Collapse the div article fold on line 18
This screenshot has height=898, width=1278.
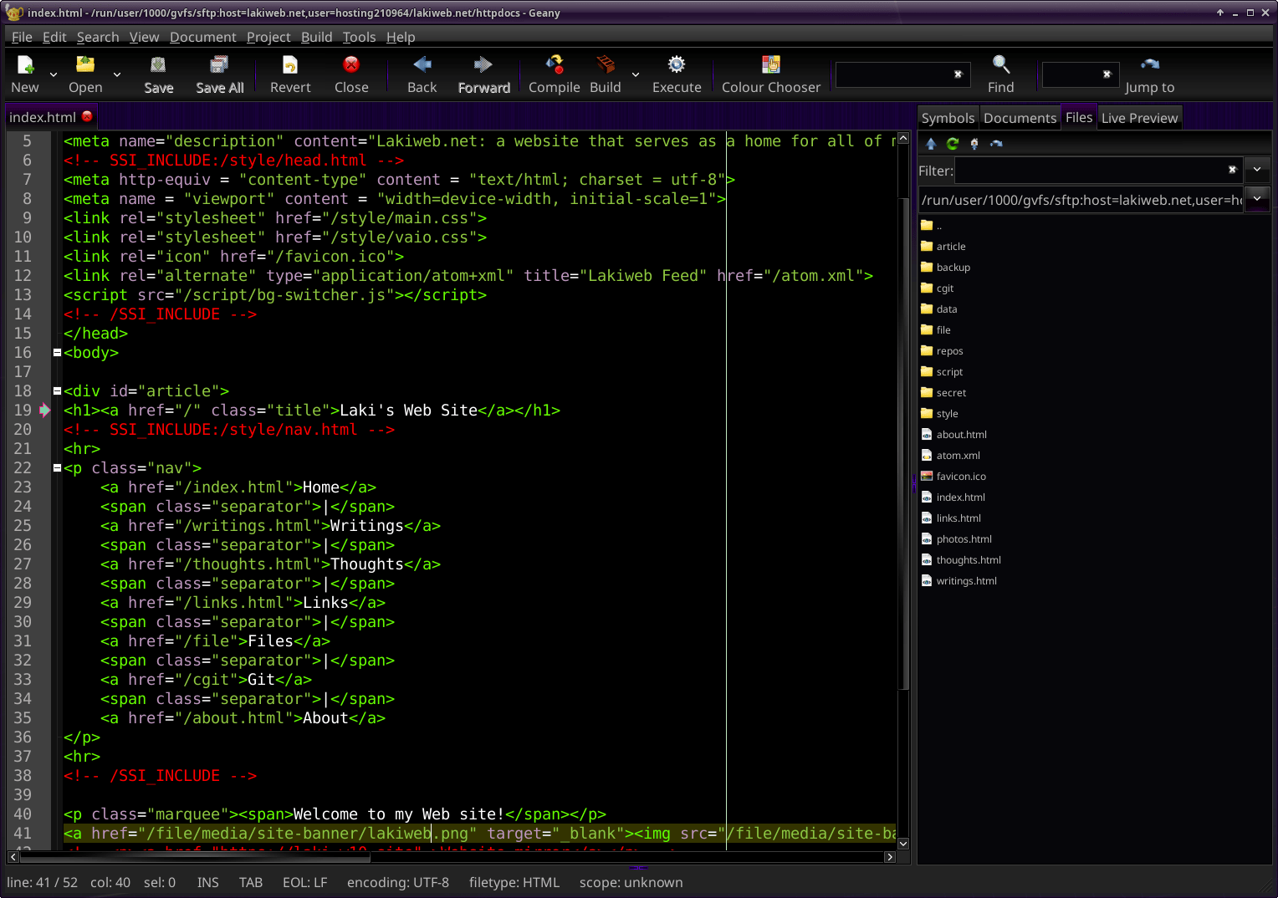(57, 391)
